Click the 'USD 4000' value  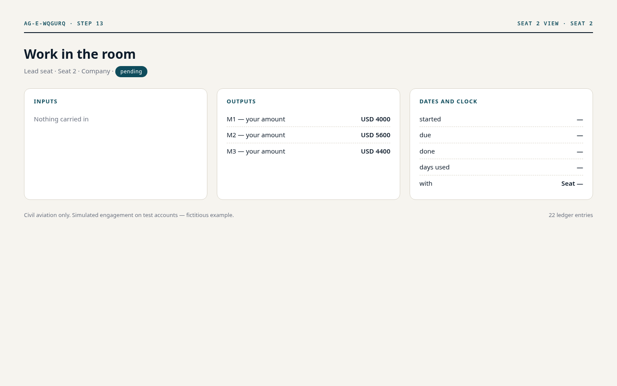click(x=375, y=119)
